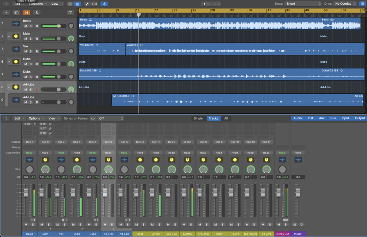
Task: Open the pointer tool menu
Action: pyautogui.click(x=206, y=4)
